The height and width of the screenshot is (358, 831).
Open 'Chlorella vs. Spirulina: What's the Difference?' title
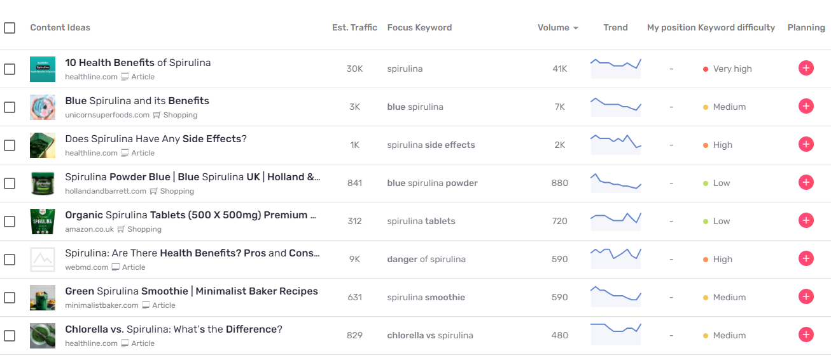tap(174, 329)
